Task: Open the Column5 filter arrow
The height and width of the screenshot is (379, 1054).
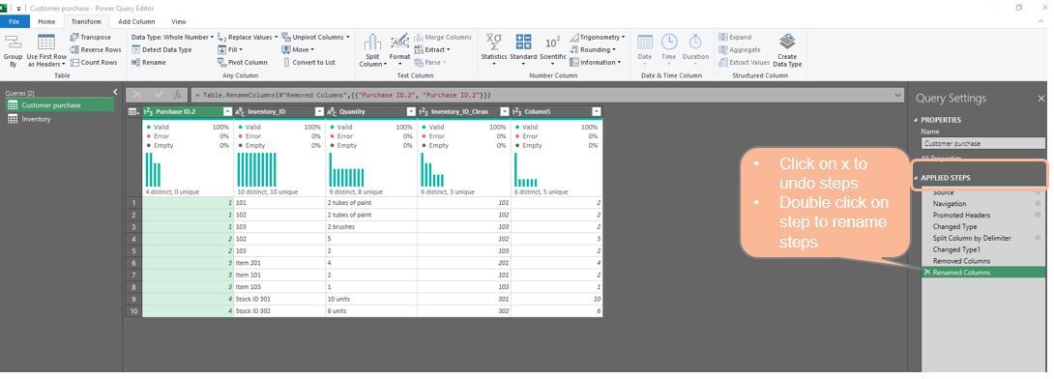Action: (x=596, y=111)
